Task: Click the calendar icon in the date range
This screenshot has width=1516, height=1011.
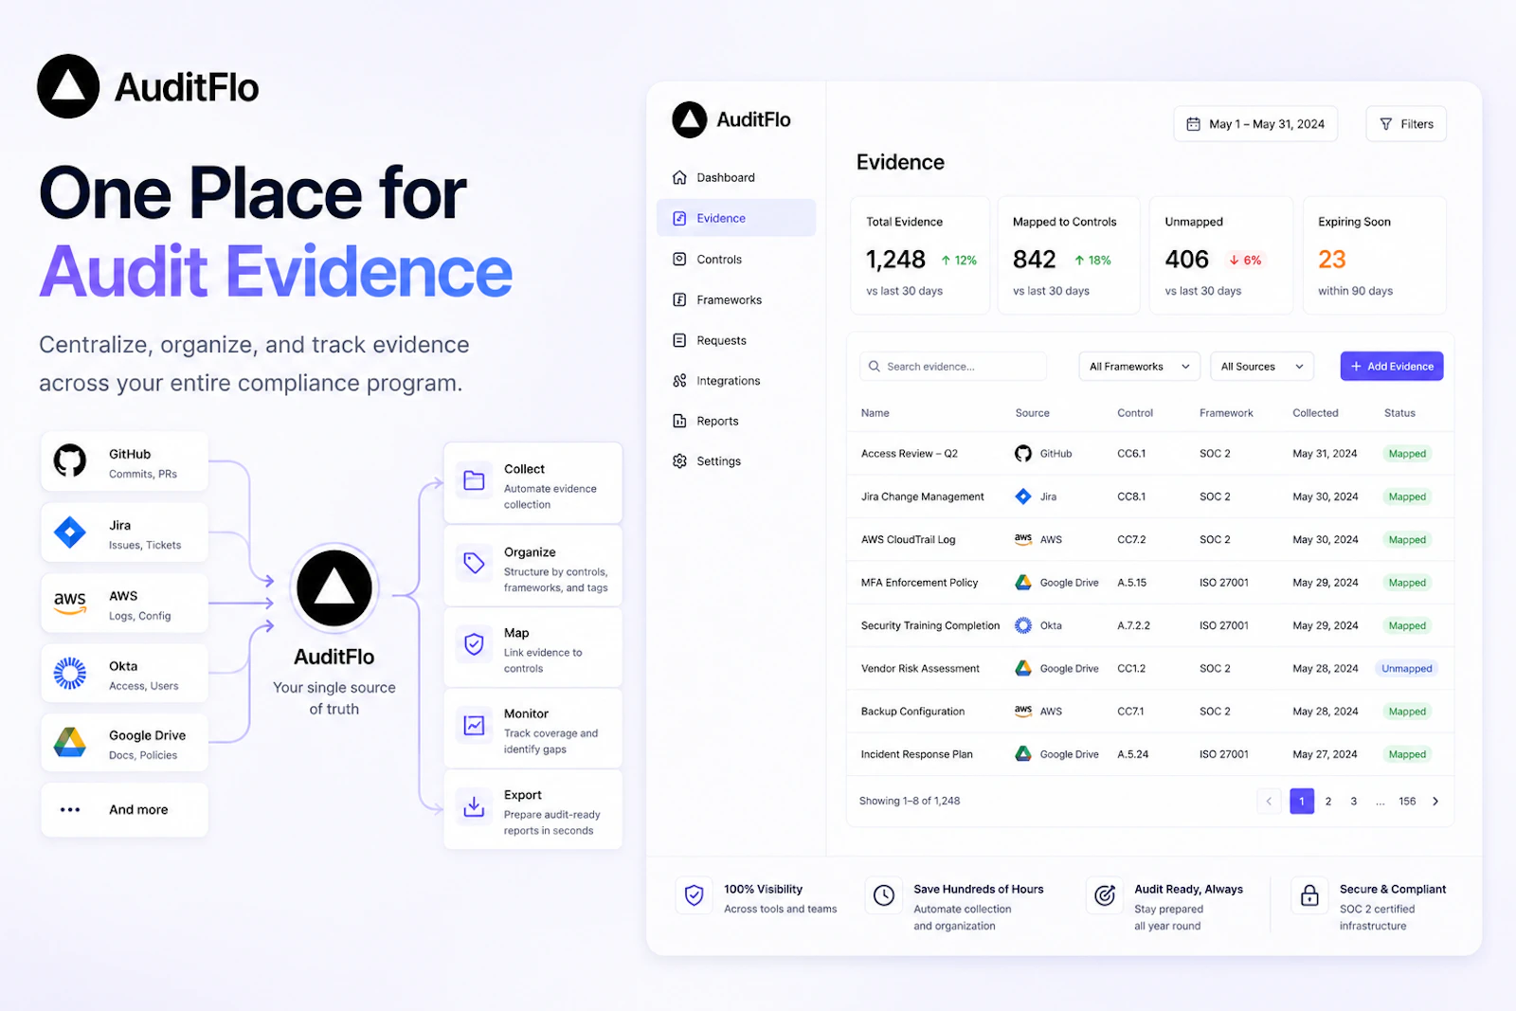Action: tap(1194, 124)
